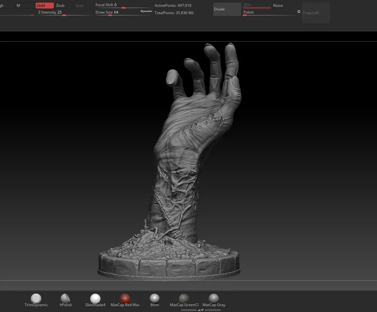Apply the SkinShade4 material
Viewport: 377px width, 312px height.
pyautogui.click(x=95, y=298)
